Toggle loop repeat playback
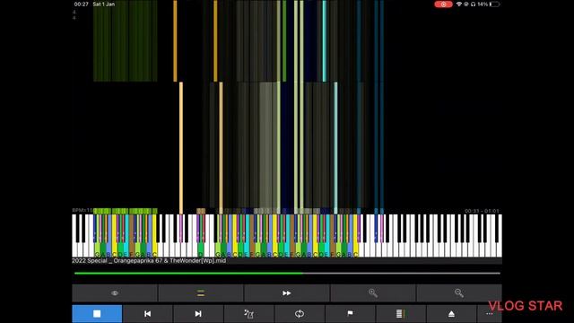The width and height of the screenshot is (574, 323). click(300, 314)
